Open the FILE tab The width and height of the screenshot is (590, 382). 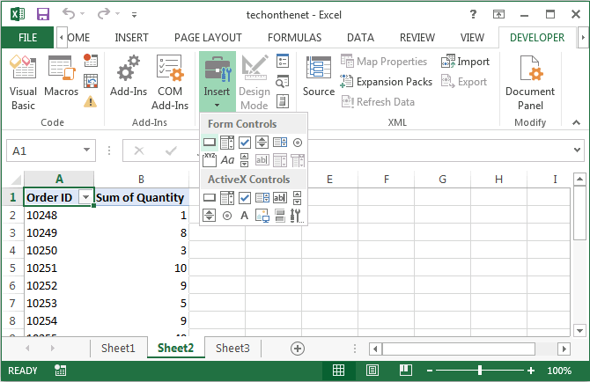pyautogui.click(x=27, y=38)
